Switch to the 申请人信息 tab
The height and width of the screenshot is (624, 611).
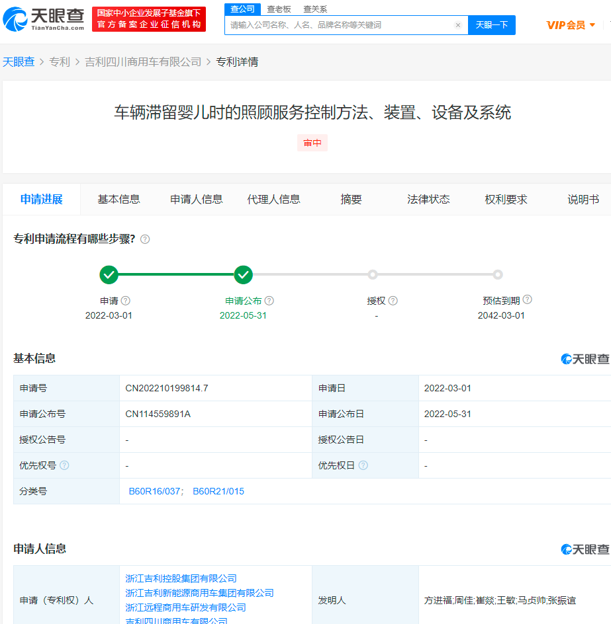click(x=196, y=200)
